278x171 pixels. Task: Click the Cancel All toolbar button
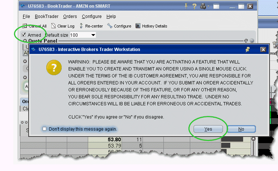pyautogui.click(x=35, y=26)
